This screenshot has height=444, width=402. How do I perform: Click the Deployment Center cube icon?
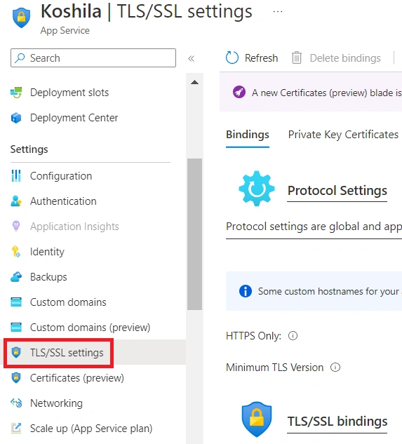click(16, 118)
